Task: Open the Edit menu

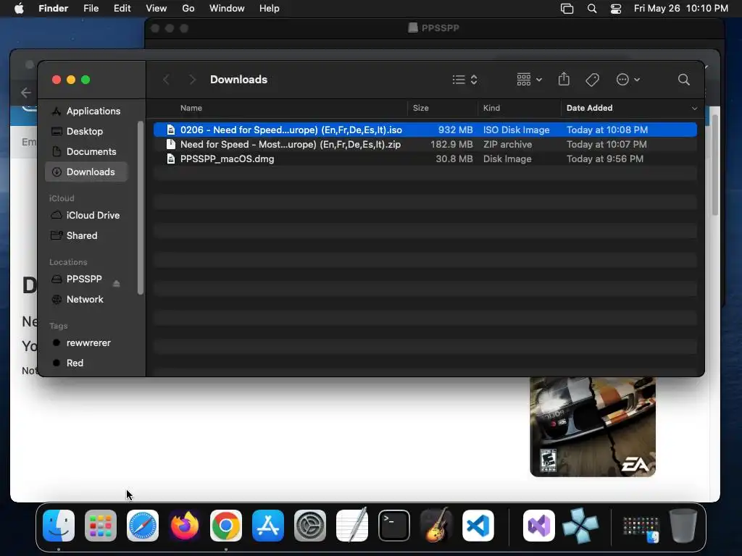Action: (x=122, y=9)
